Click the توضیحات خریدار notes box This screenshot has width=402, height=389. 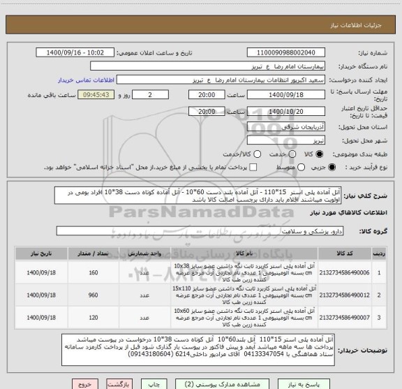click(198, 350)
